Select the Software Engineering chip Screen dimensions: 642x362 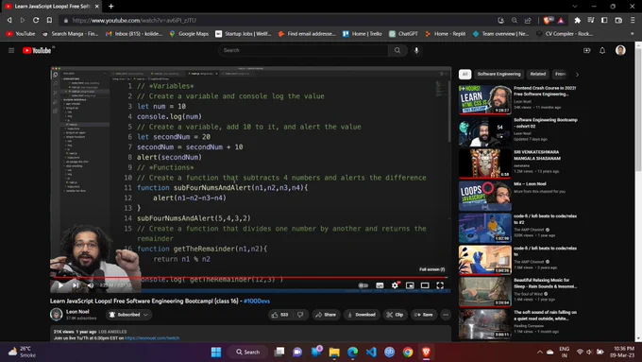498,75
